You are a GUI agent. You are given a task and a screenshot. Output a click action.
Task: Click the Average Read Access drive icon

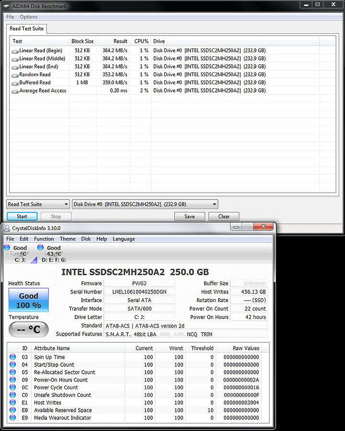point(15,91)
